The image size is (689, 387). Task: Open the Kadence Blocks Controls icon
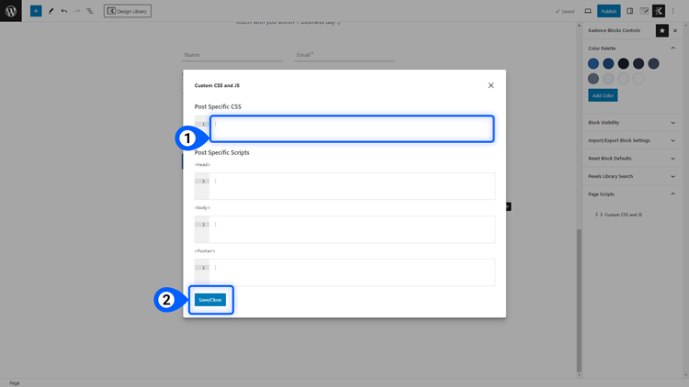[x=659, y=11]
